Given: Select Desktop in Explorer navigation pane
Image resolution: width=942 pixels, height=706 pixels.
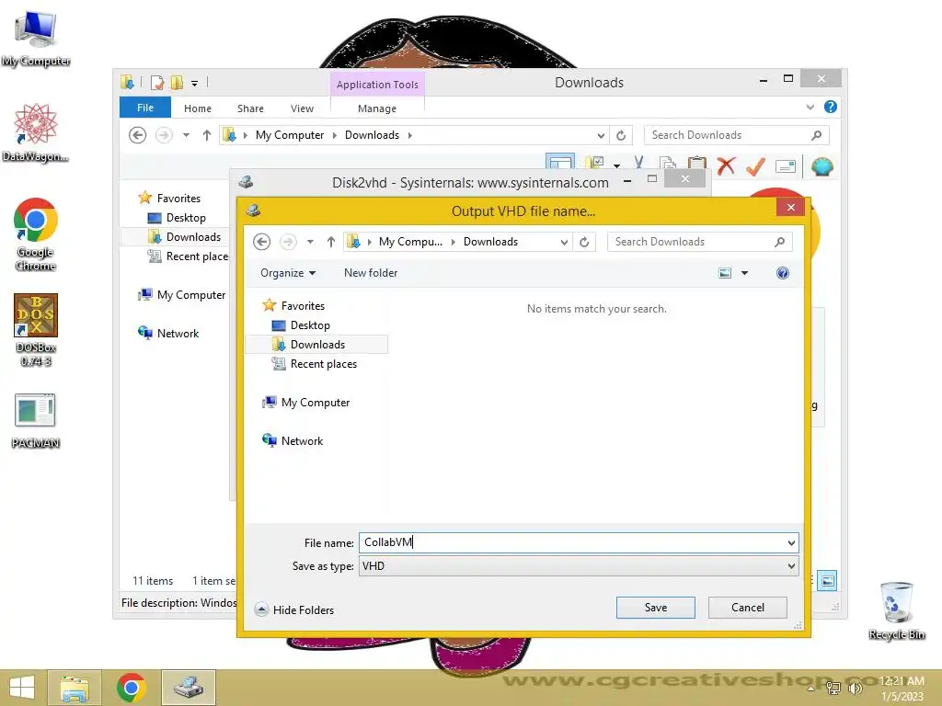Looking at the screenshot, I should pyautogui.click(x=186, y=218).
